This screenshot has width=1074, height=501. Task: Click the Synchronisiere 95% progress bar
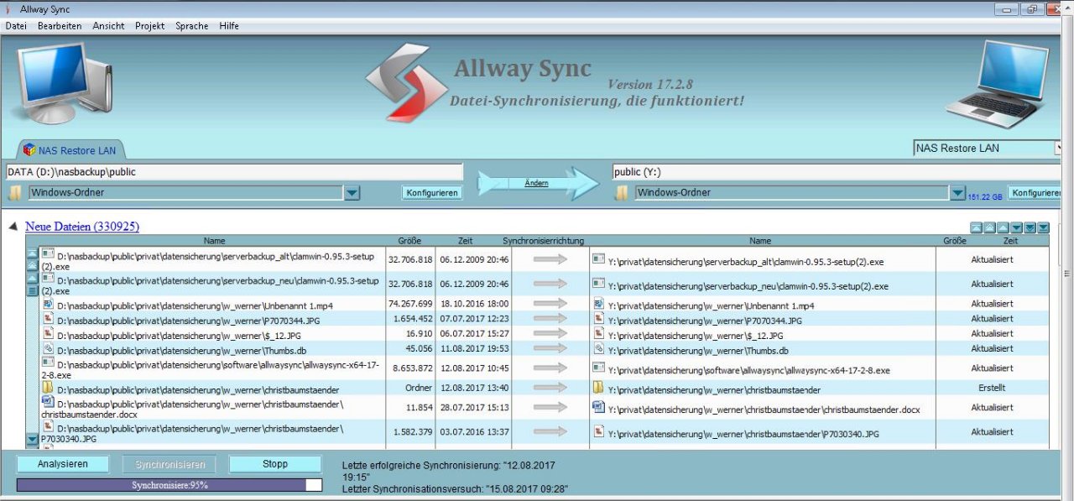coord(169,485)
